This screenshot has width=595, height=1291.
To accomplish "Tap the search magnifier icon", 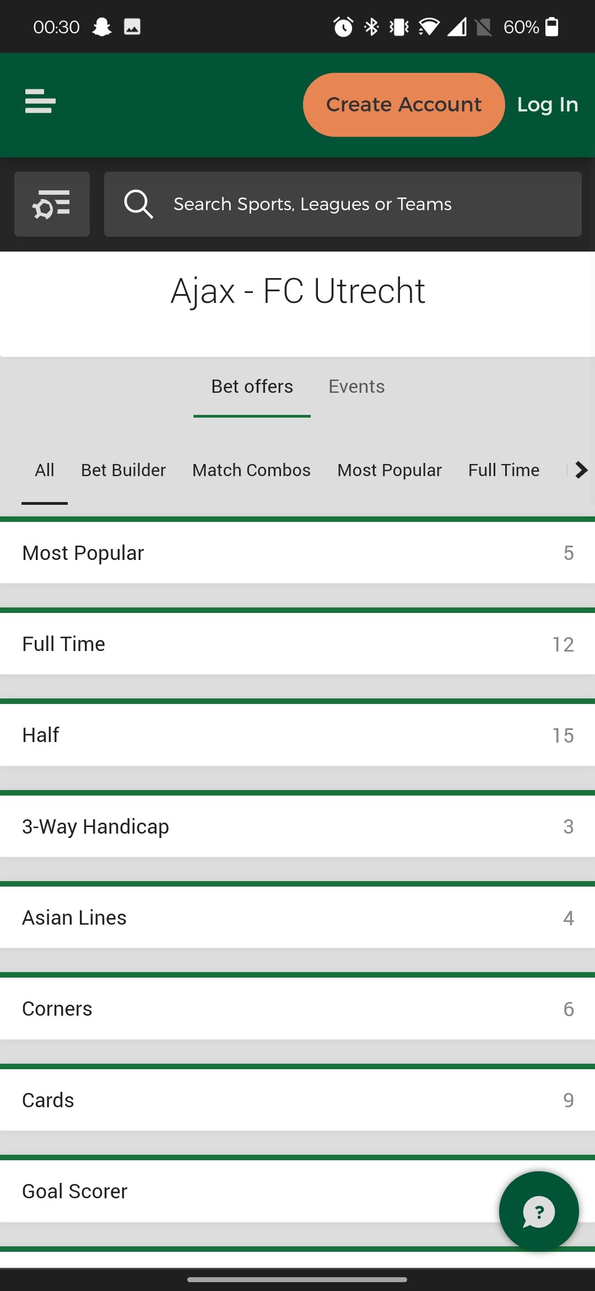I will 138,204.
